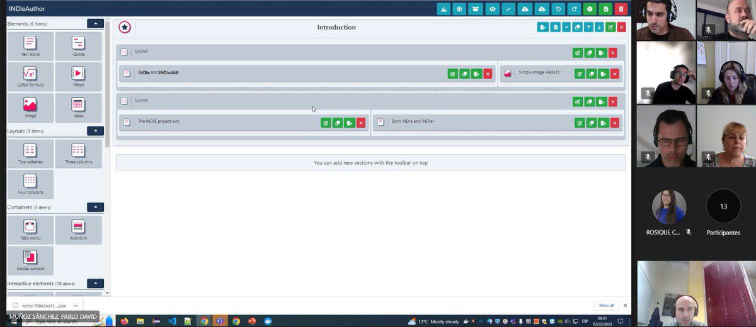756x327 pixels.
Task: Insert a Table element
Action: click(78, 108)
